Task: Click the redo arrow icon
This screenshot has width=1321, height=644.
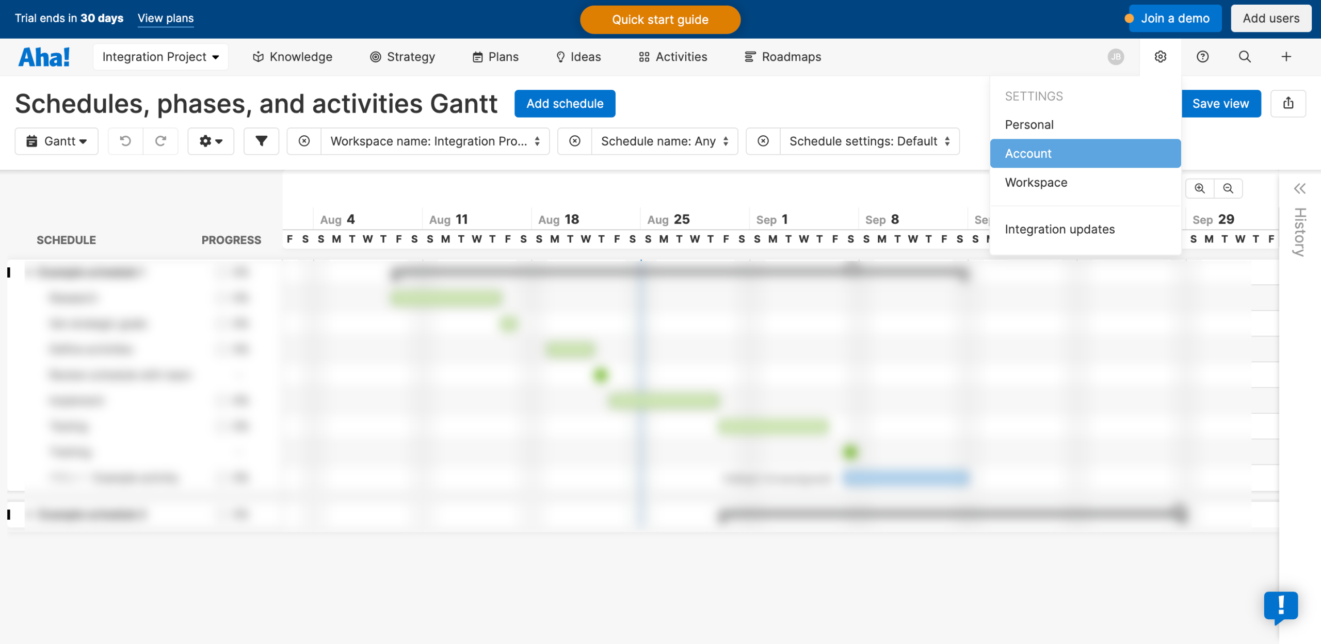Action: coord(160,141)
